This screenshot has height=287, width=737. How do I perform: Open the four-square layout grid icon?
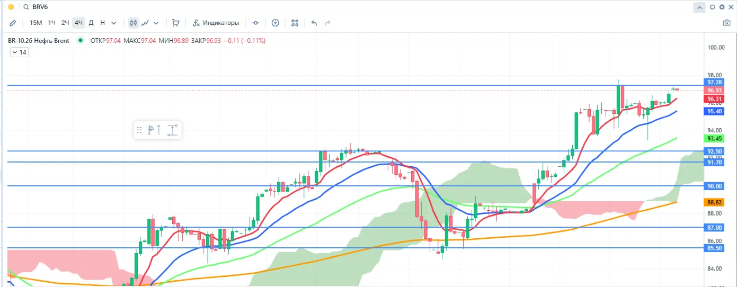coord(295,23)
